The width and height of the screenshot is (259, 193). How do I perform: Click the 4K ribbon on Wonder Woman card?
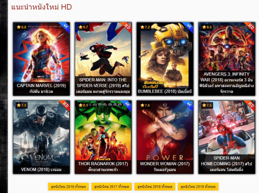point(189,105)
